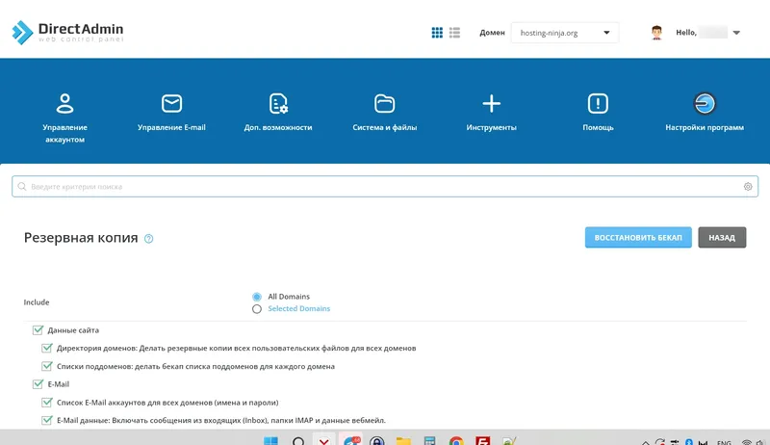Focus the search criteria input field

pyautogui.click(x=385, y=187)
